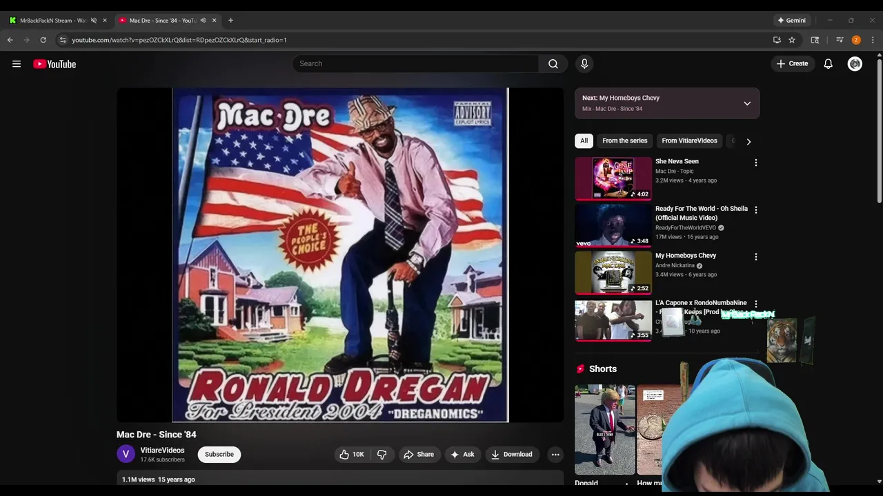Viewport: 883px width, 496px height.
Task: Open Chrome three-dot menu
Action: pyautogui.click(x=873, y=40)
